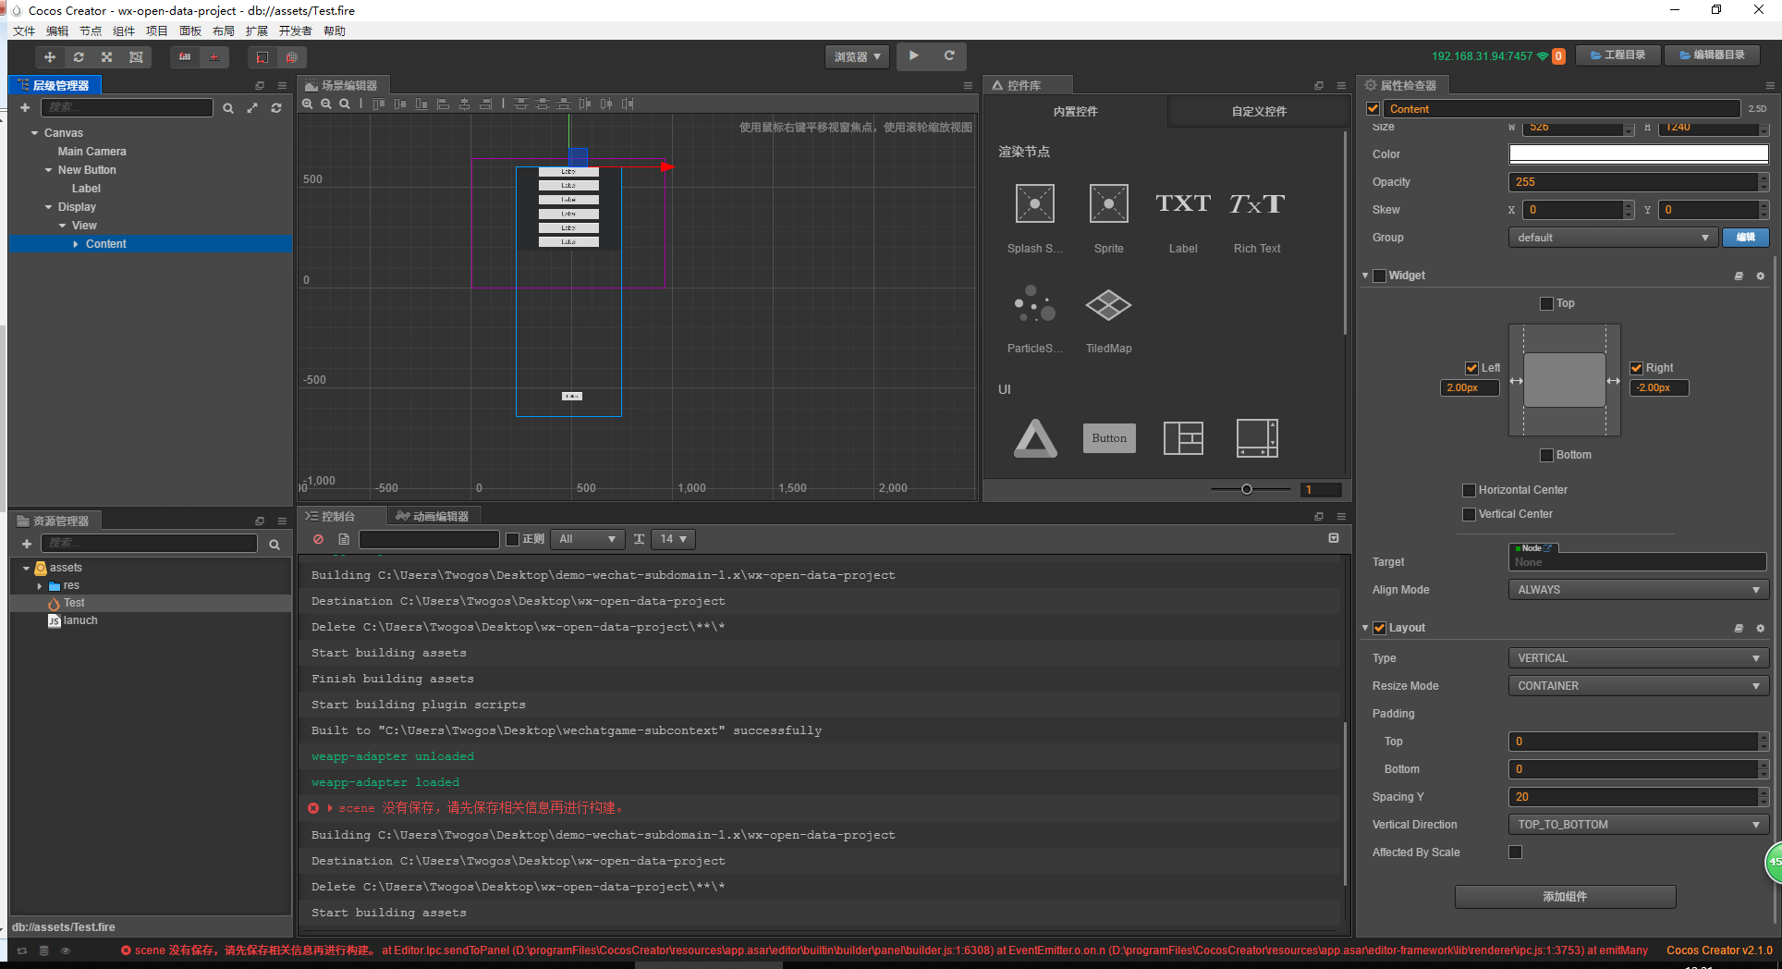Enable the Widget Top alignment checkbox

(x=1546, y=303)
